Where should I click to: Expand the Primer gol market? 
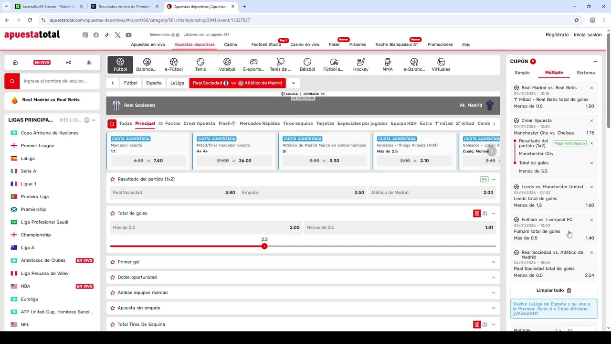494,262
